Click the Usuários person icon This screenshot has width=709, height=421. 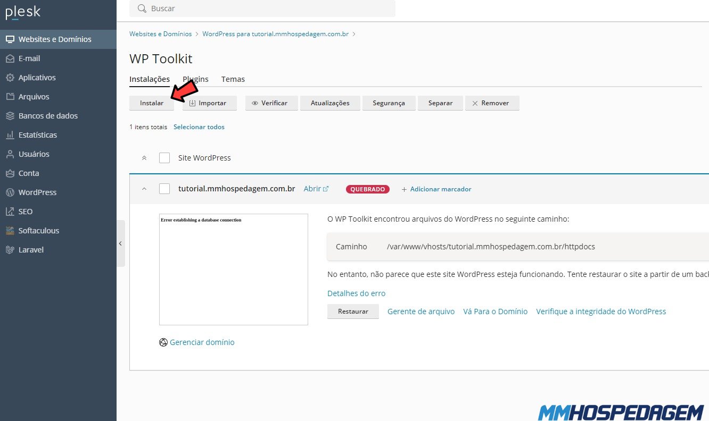(x=10, y=154)
